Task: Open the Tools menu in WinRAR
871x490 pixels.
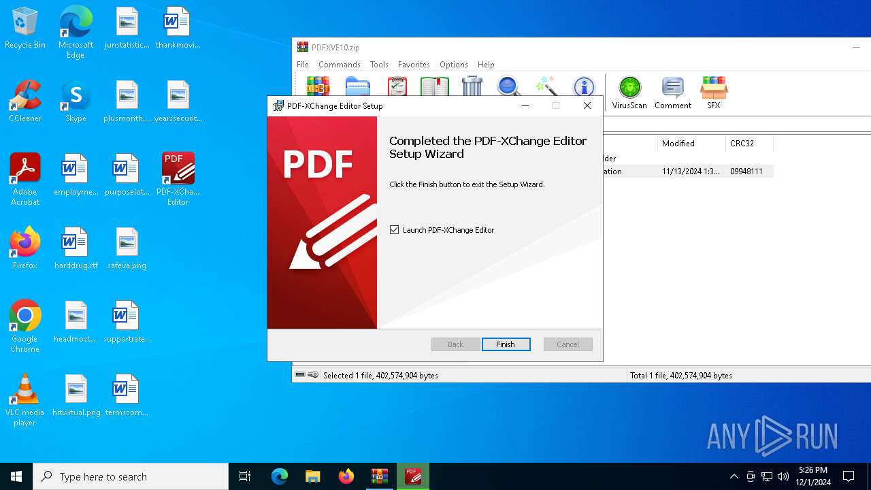Action: pos(379,65)
